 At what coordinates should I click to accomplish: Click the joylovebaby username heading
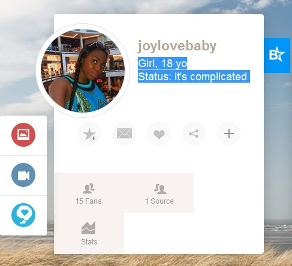coord(177,46)
